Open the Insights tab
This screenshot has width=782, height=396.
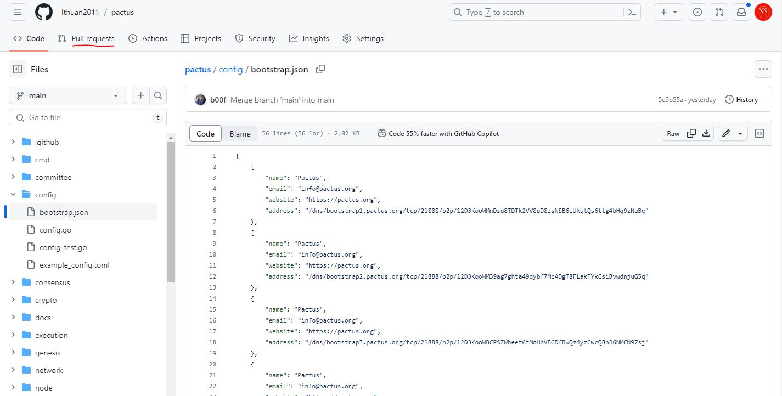310,38
